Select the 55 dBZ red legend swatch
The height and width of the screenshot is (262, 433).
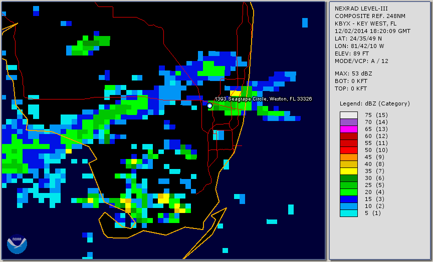(x=348, y=143)
